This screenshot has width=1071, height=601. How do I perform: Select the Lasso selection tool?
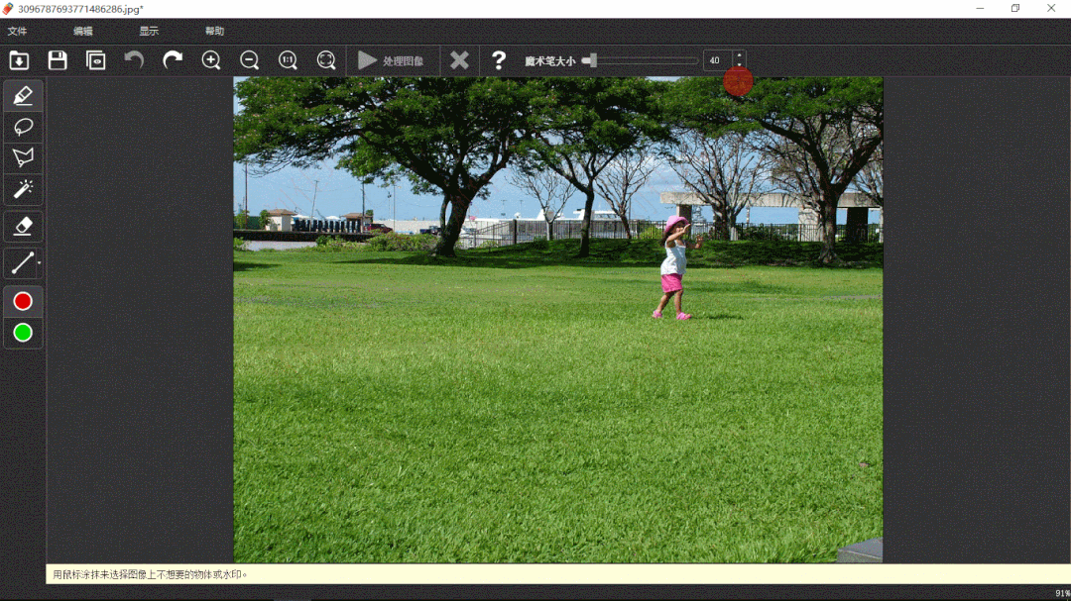click(23, 127)
